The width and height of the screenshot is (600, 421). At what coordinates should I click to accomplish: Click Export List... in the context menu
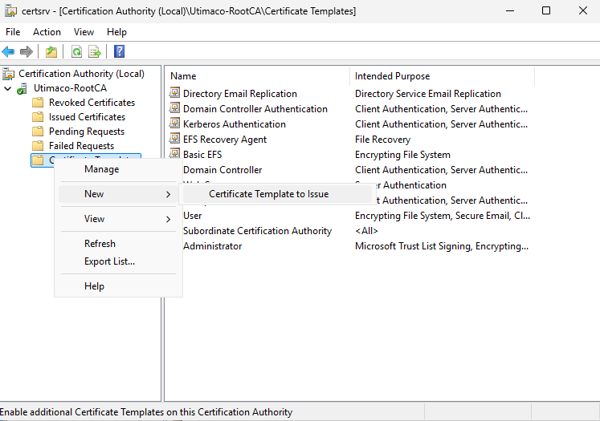tap(109, 261)
